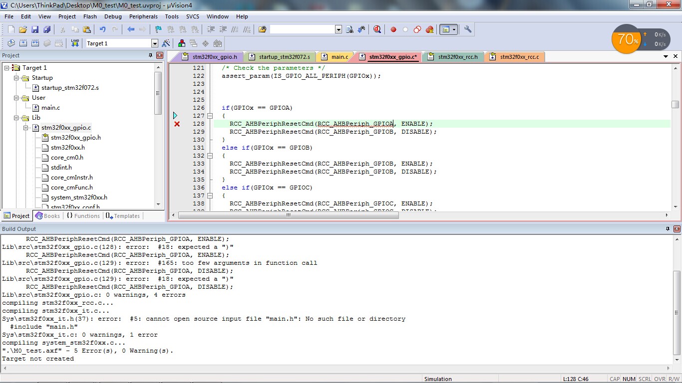Open the Flash menu
Viewport: 682px width, 383px height.
click(x=90, y=16)
